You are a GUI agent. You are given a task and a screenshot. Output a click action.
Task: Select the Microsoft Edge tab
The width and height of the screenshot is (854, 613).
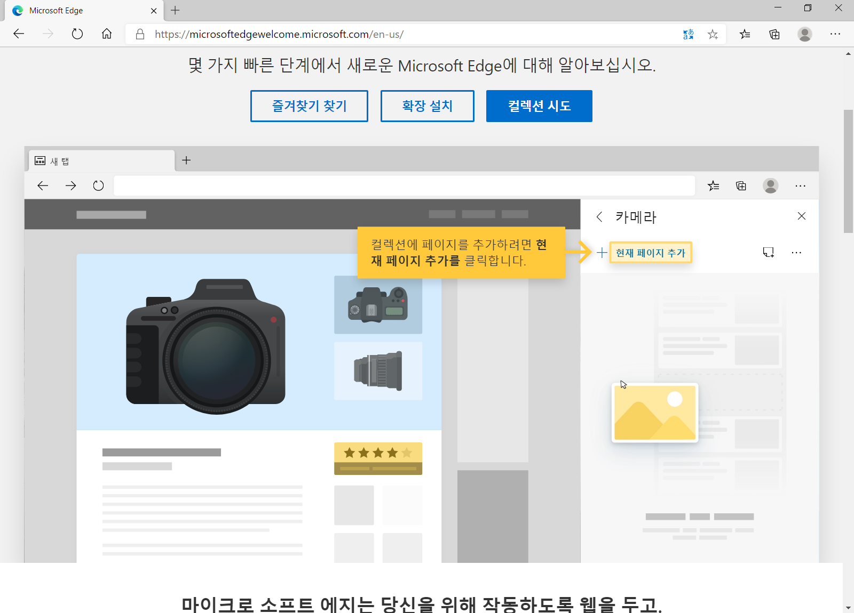pos(83,11)
